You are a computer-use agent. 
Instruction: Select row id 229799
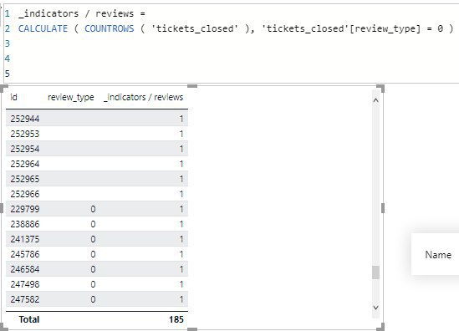97,209
